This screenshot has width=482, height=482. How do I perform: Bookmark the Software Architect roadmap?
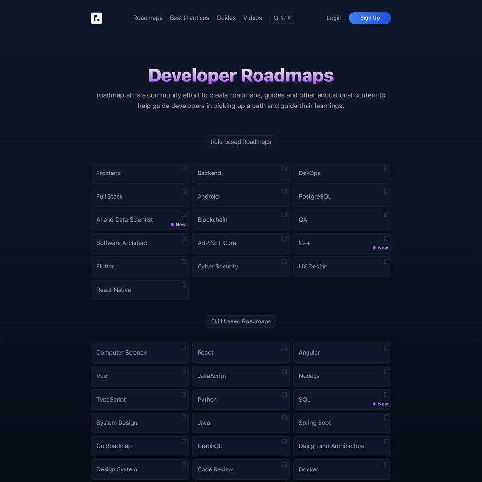pos(184,239)
